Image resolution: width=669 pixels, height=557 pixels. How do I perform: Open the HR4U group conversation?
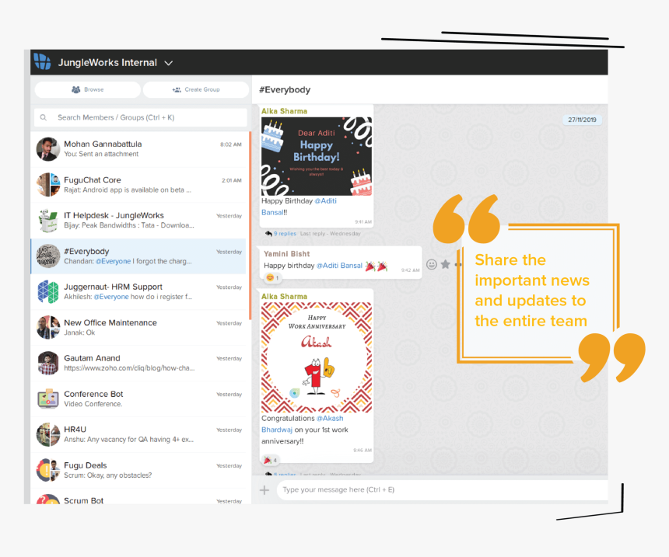[x=139, y=434]
